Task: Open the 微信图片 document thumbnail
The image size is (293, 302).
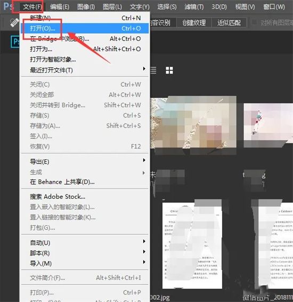Action: coord(275,246)
